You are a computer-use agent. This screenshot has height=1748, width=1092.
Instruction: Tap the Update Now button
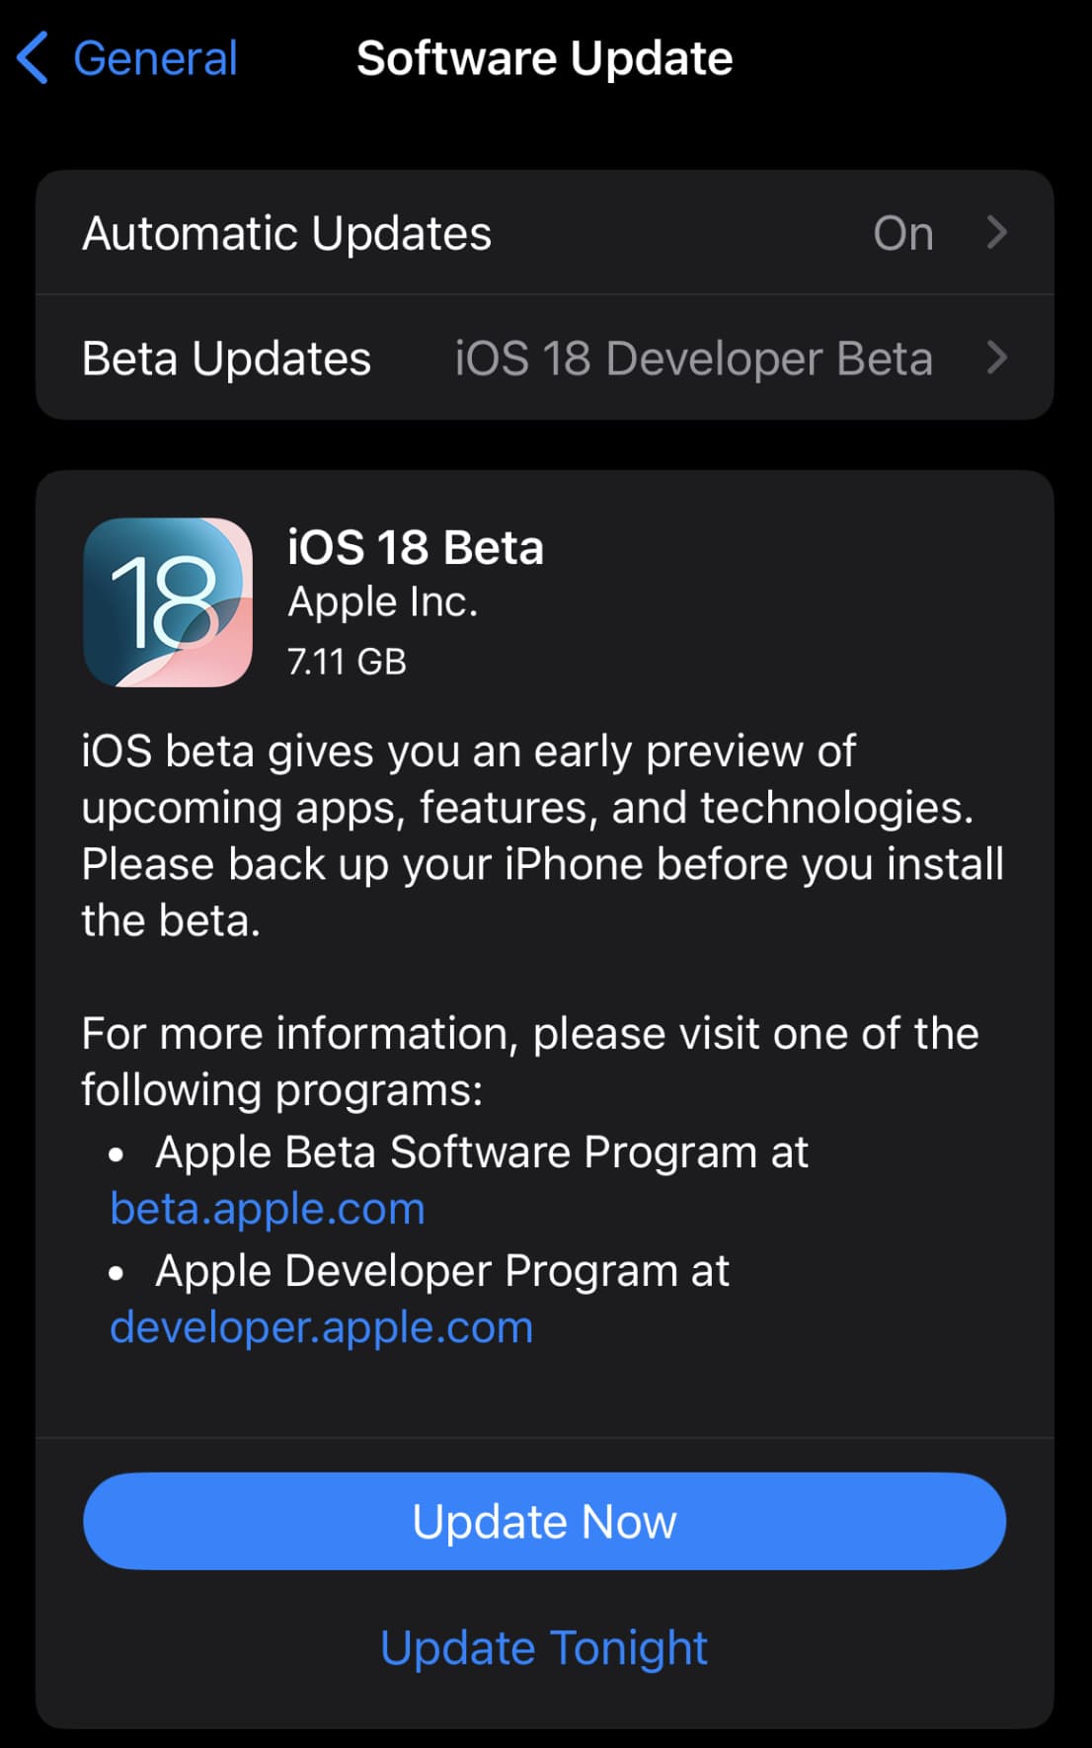coord(546,1520)
